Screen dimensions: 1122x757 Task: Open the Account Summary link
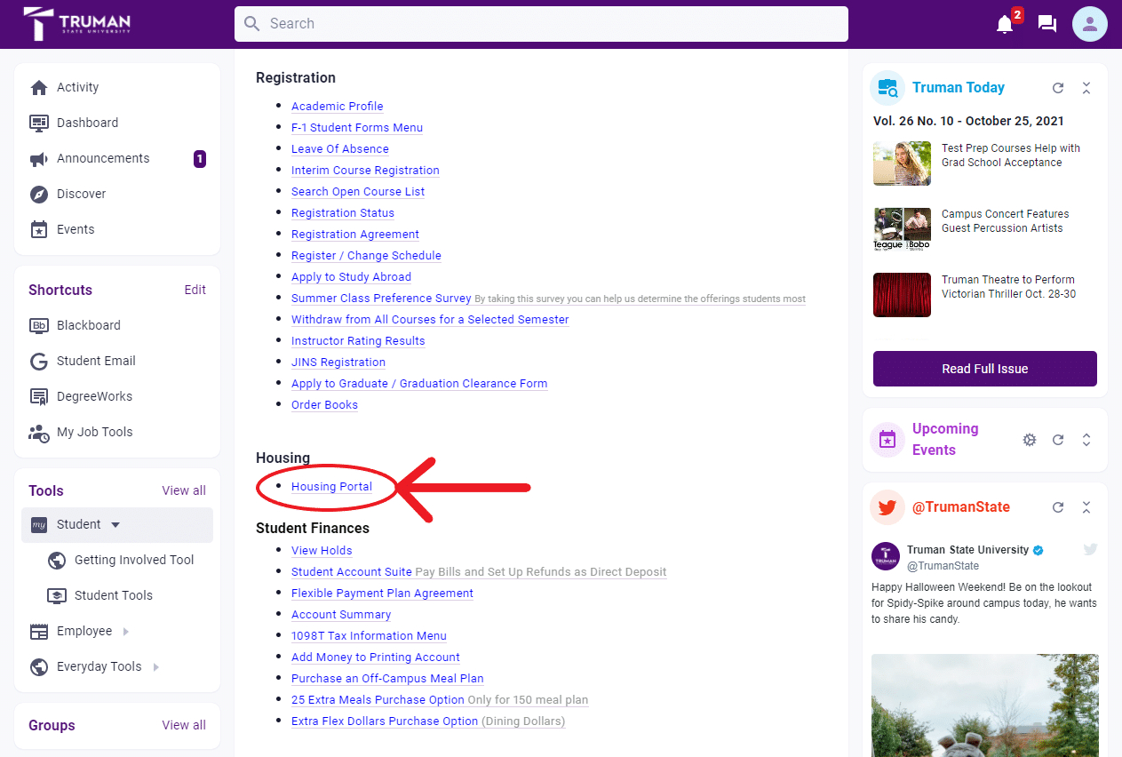click(341, 614)
